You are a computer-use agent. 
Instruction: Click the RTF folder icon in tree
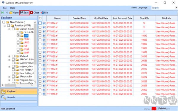coord(22,36)
